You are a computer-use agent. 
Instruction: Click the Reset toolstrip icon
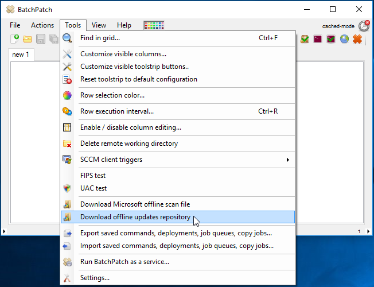[67, 79]
